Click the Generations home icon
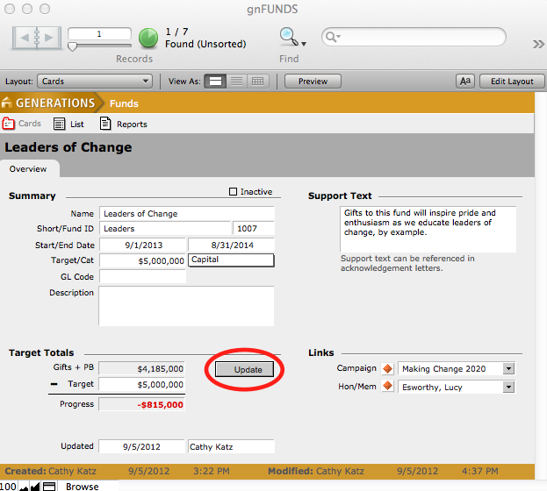The image size is (547, 491). coord(7,103)
